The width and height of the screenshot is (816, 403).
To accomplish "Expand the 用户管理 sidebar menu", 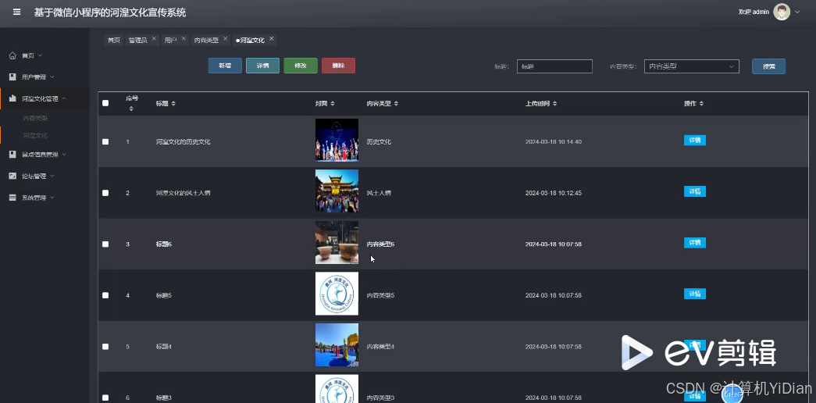I will [52, 77].
